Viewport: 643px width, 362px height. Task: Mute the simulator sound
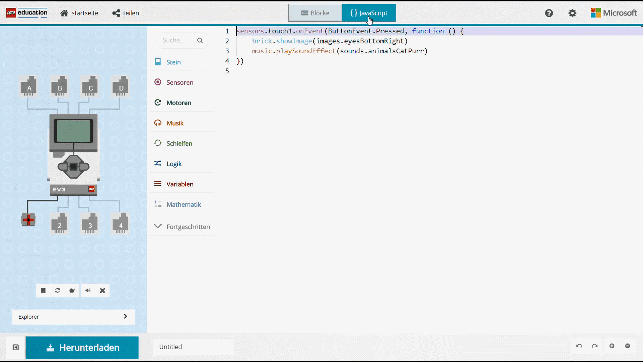88,290
